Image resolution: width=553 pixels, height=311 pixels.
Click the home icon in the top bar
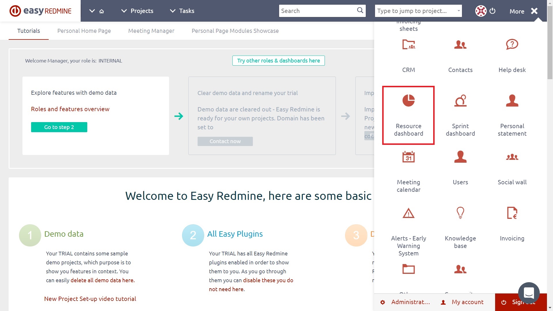click(x=101, y=11)
